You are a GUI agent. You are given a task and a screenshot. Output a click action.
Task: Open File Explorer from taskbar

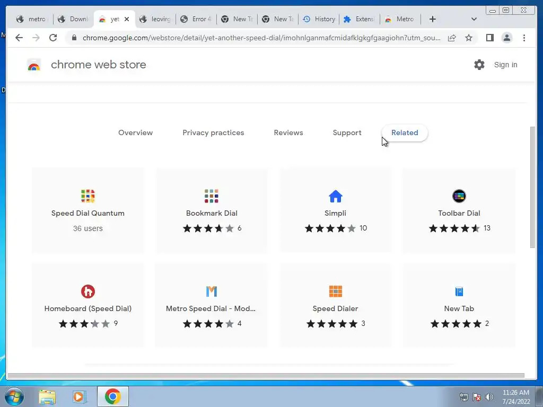(x=47, y=397)
